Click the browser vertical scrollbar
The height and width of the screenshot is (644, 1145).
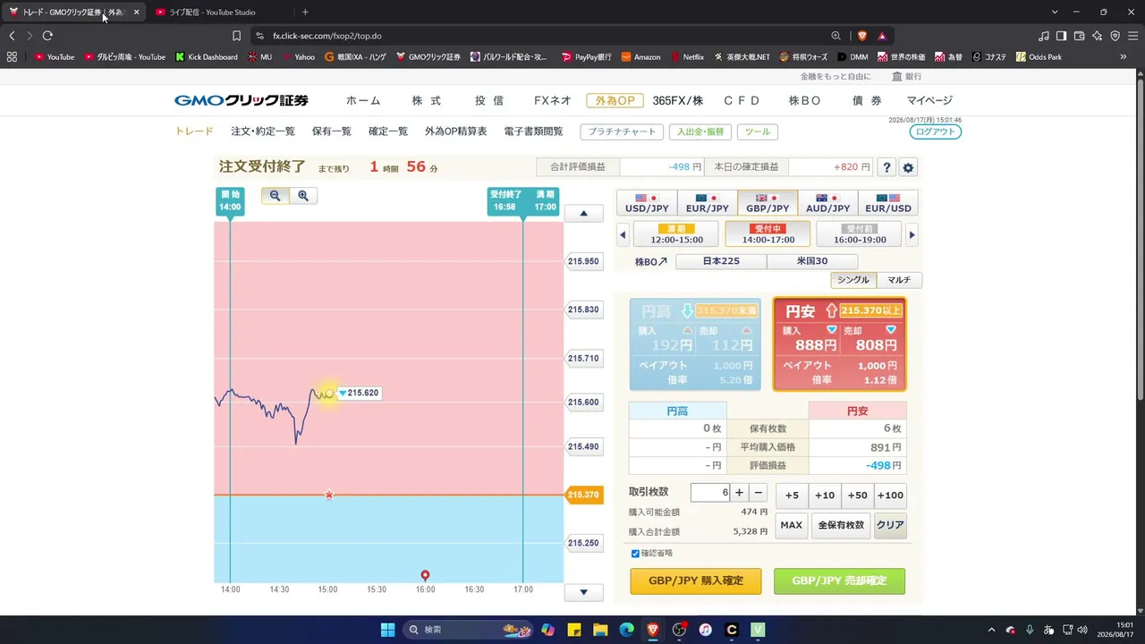click(x=1140, y=241)
